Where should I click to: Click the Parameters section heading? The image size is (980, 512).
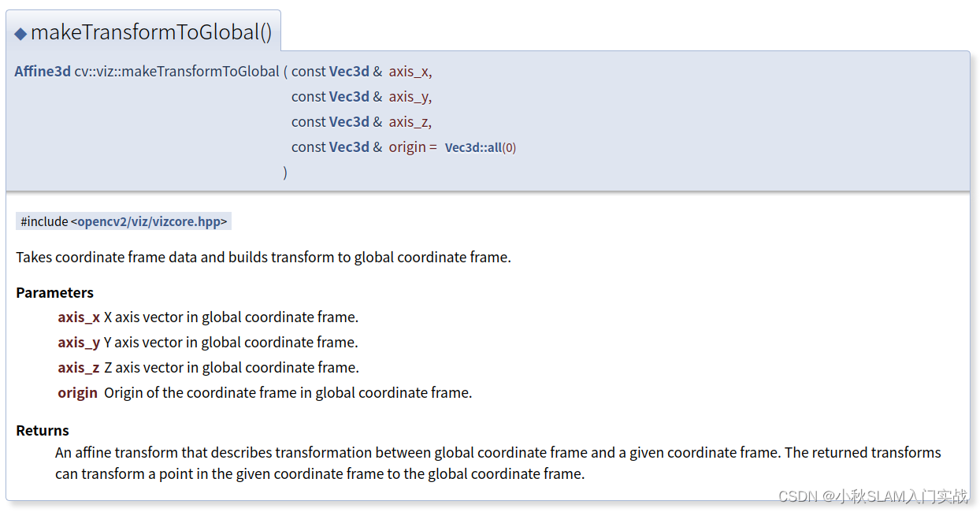point(54,292)
